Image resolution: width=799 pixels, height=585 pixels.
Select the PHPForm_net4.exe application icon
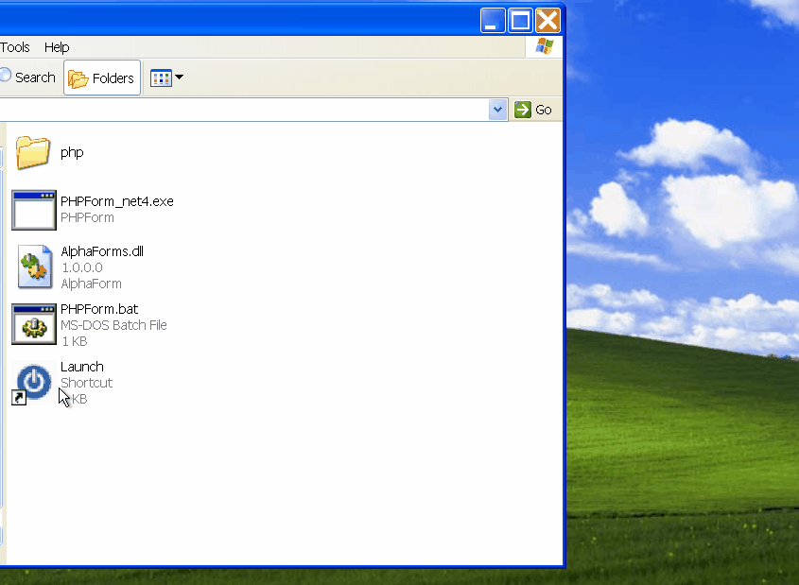[34, 210]
